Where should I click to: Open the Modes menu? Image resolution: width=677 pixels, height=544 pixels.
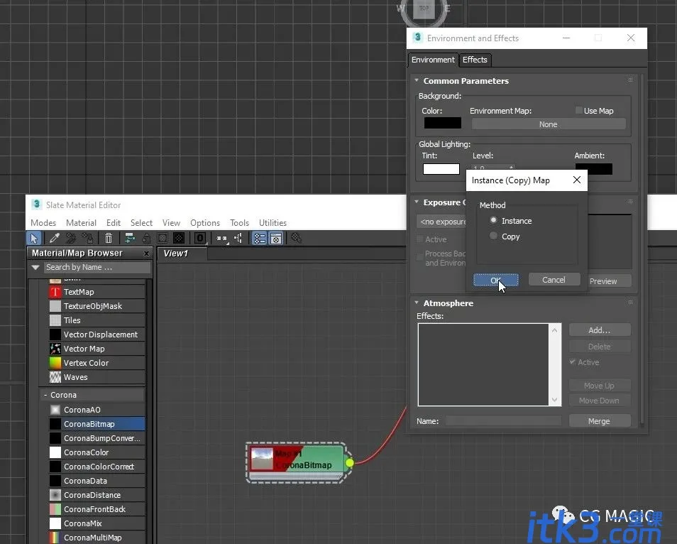(43, 223)
